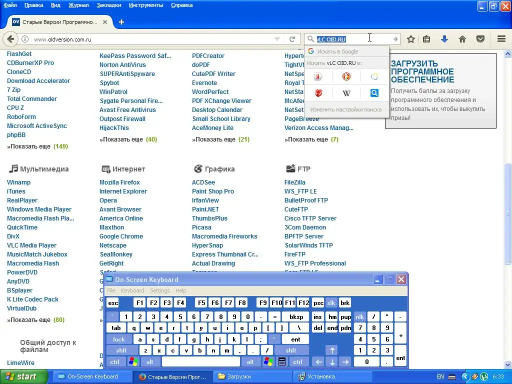Toggle the left alt key on on-screen keyboard
This screenshot has height=384, width=512.
[149, 362]
